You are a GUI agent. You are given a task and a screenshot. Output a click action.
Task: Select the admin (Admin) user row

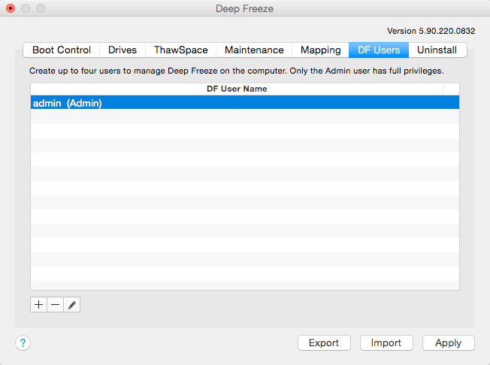[x=245, y=103]
